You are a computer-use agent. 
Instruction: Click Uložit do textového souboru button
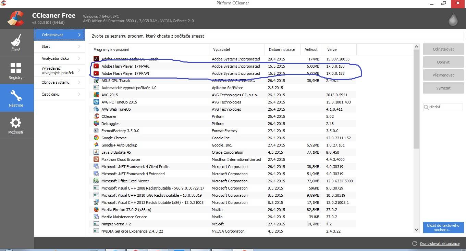(x=443, y=228)
